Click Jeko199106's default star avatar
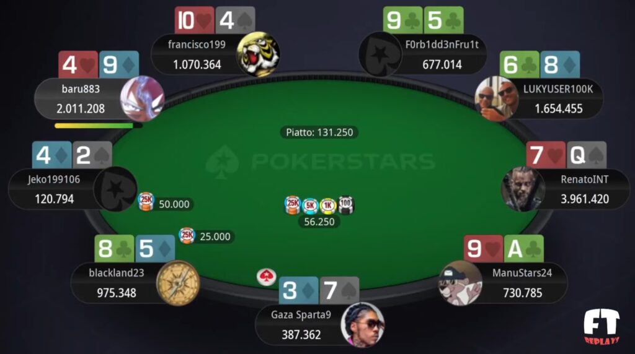Image resolution: width=635 pixels, height=354 pixels. pos(115,189)
